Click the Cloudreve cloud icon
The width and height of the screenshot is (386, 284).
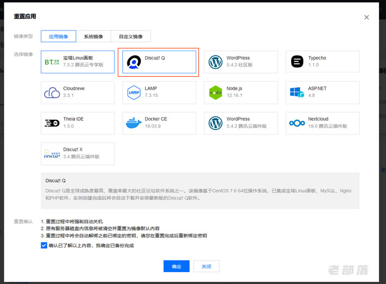pos(52,92)
